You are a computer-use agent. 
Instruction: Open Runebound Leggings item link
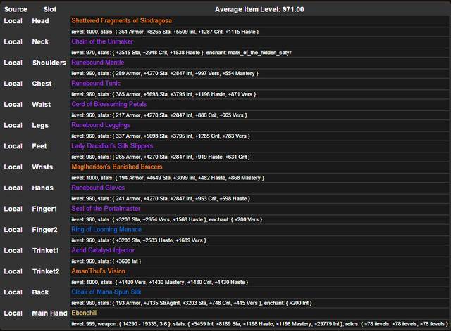(x=101, y=125)
